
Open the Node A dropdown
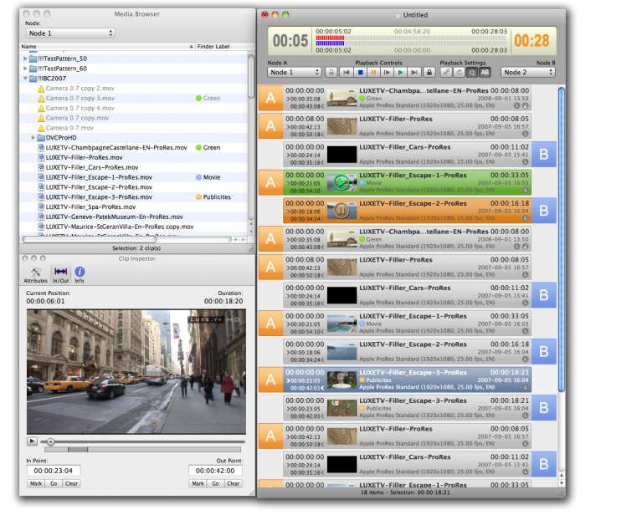(x=294, y=73)
